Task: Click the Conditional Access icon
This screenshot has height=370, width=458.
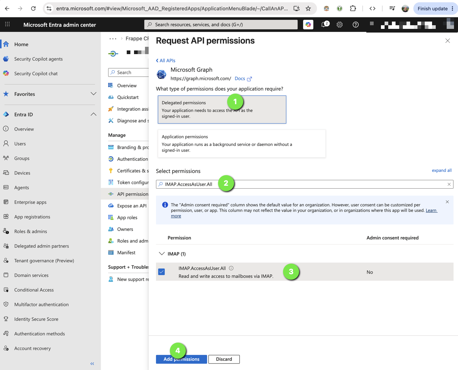Action: (6, 290)
